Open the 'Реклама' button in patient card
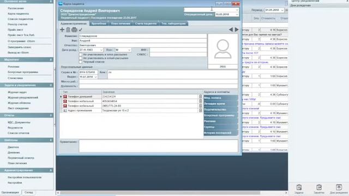This screenshot has height=196, width=349. click(x=221, y=121)
